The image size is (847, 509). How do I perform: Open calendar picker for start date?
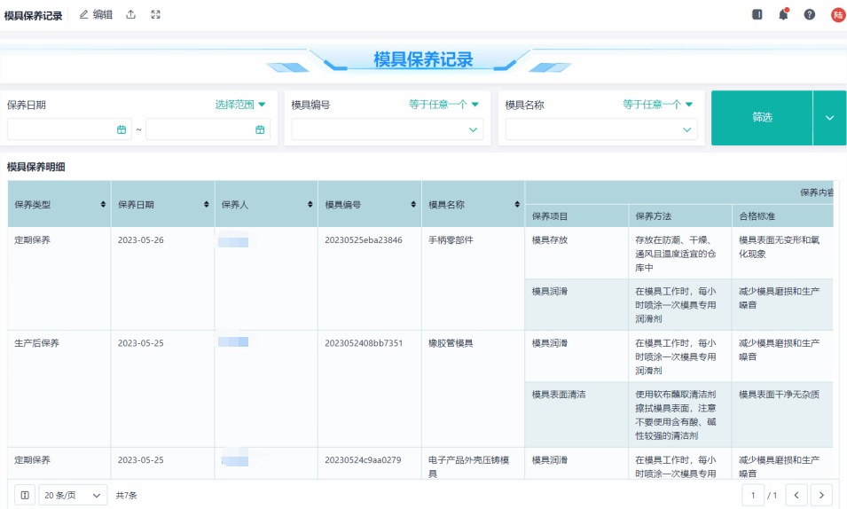click(122, 129)
